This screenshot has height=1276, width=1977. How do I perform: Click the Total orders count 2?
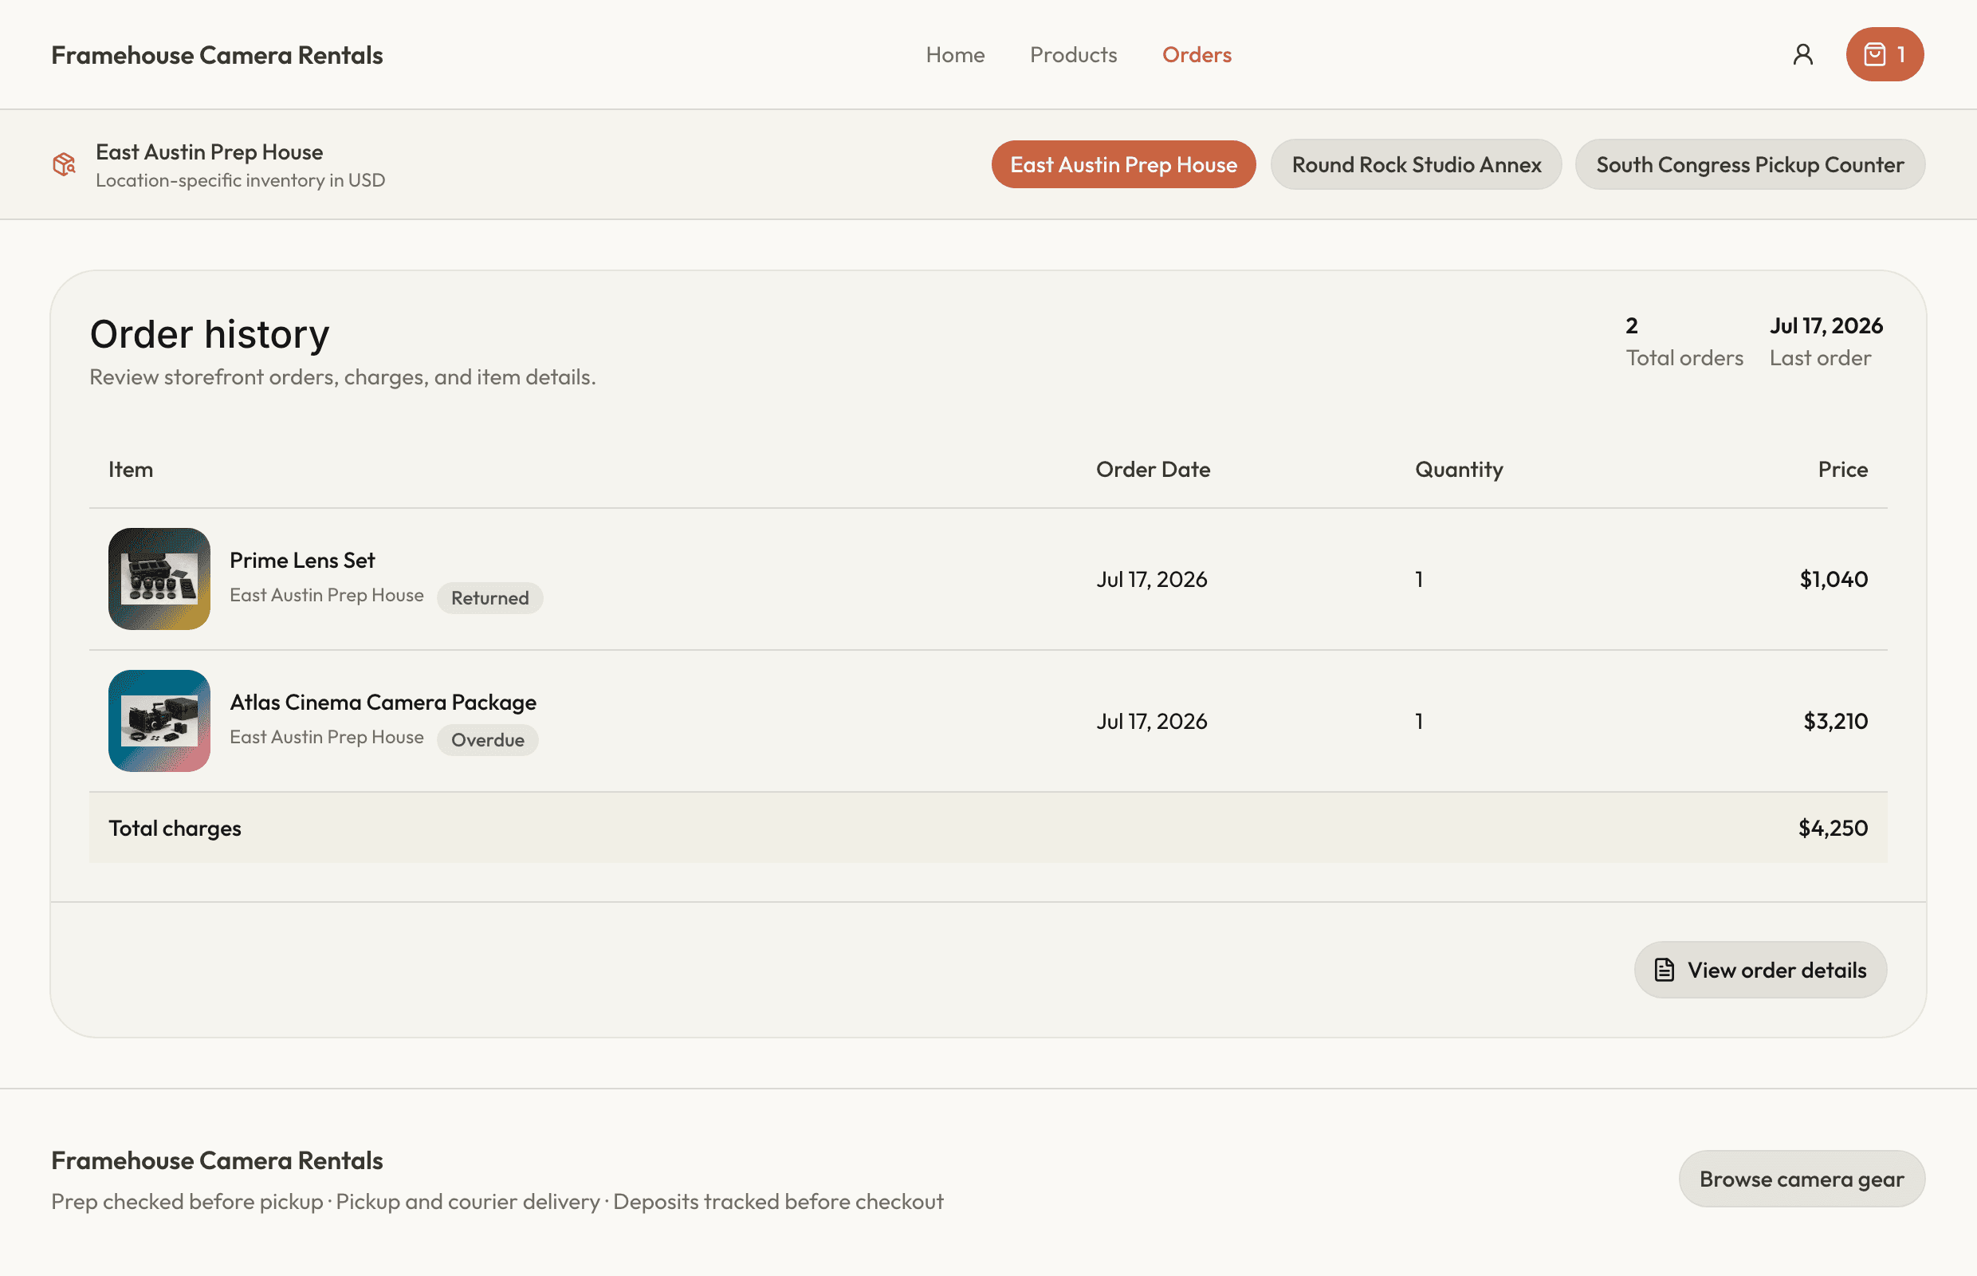pos(1631,325)
